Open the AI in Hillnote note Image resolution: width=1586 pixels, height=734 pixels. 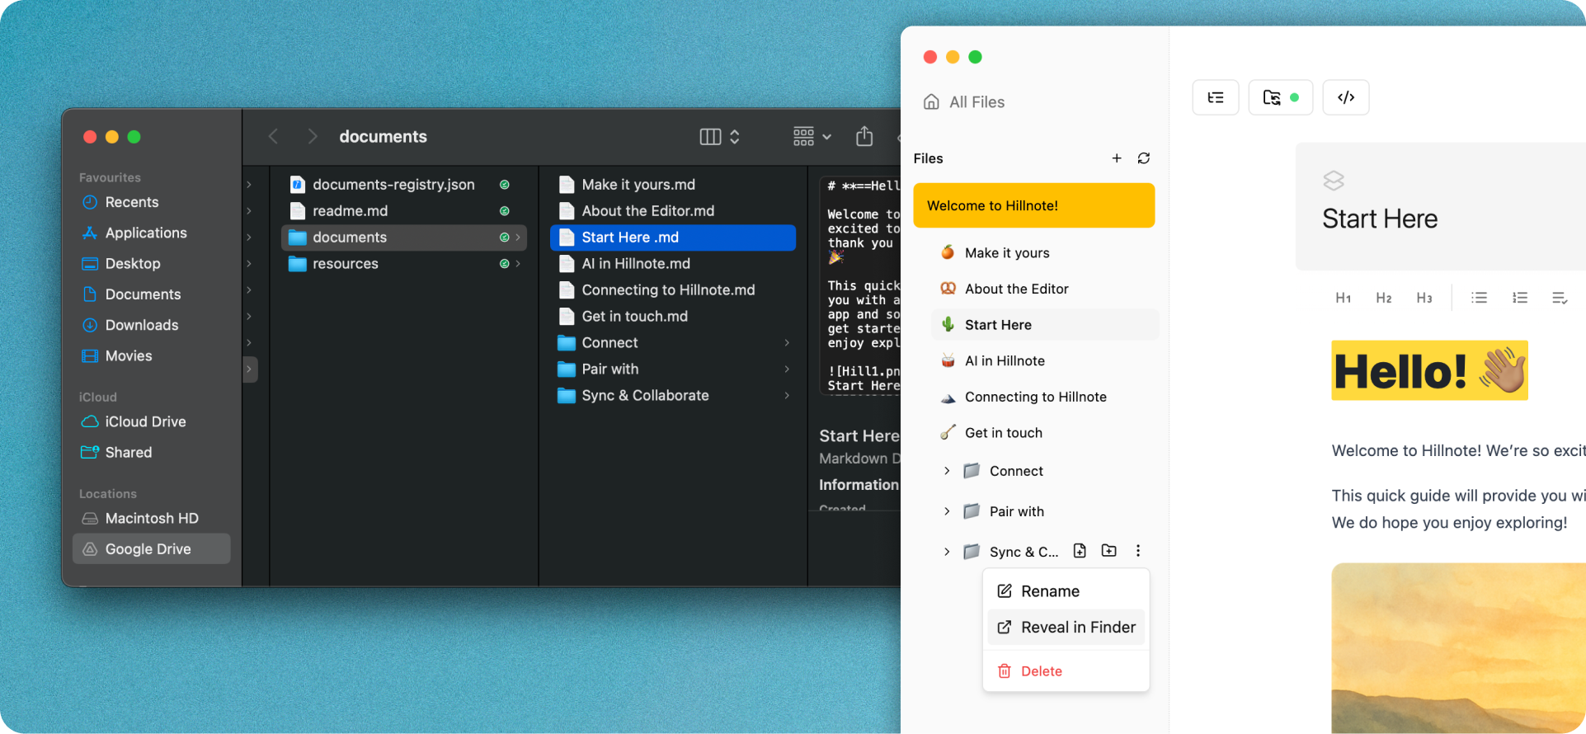click(x=1045, y=360)
